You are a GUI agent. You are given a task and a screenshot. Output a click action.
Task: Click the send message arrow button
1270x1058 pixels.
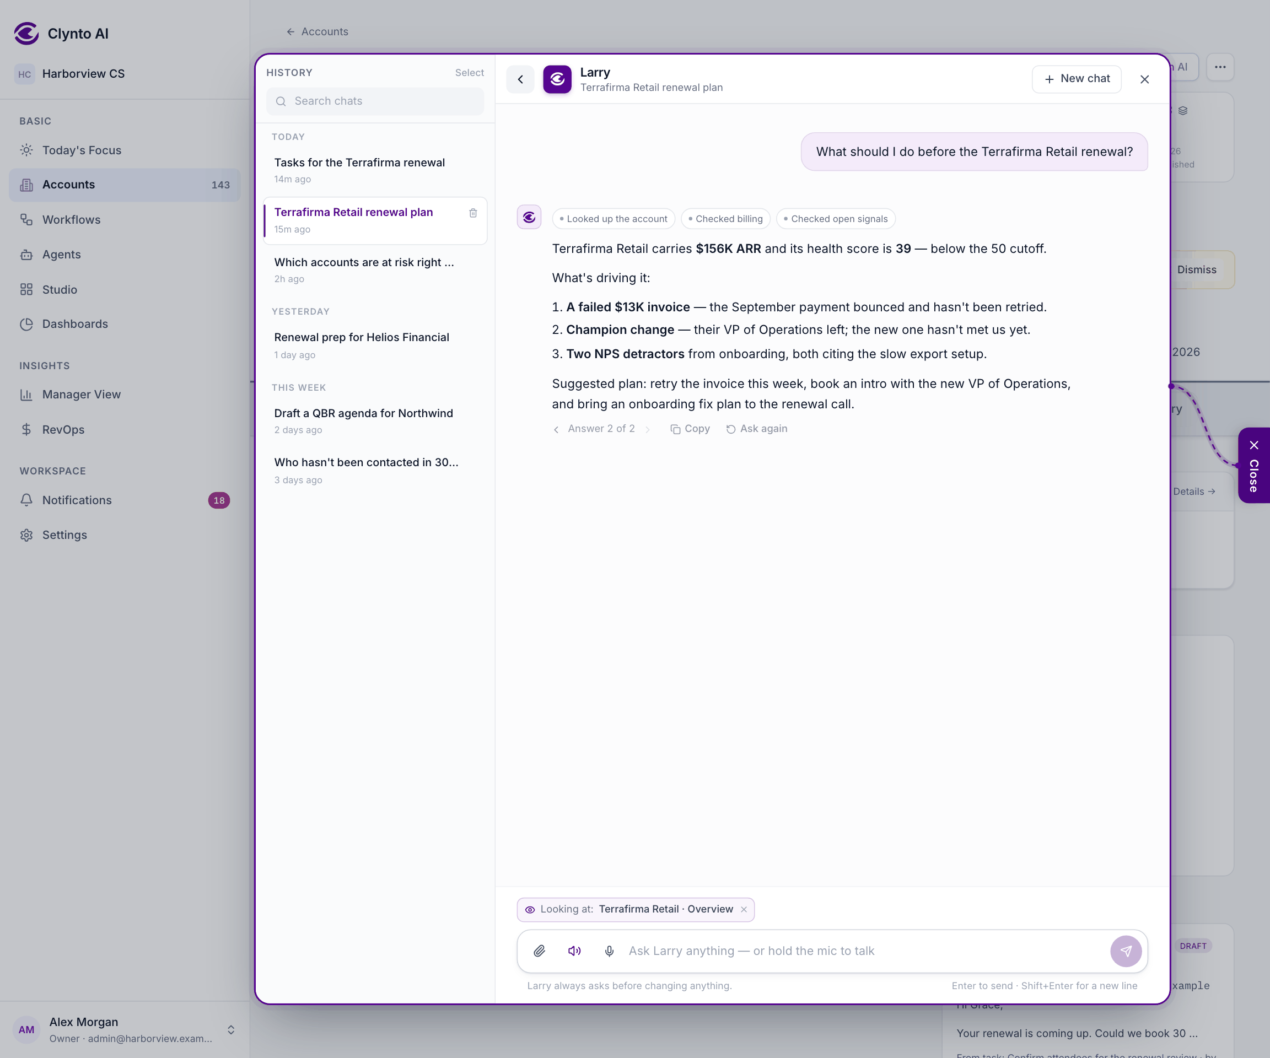1126,951
